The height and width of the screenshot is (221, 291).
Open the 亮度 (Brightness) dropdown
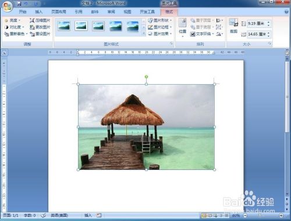tap(12, 20)
